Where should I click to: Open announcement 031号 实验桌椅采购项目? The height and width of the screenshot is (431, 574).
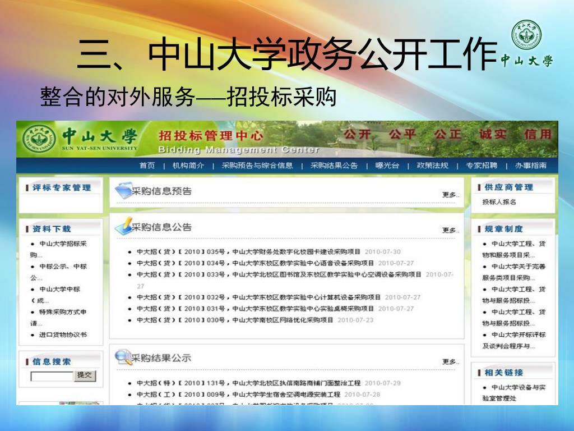255,309
